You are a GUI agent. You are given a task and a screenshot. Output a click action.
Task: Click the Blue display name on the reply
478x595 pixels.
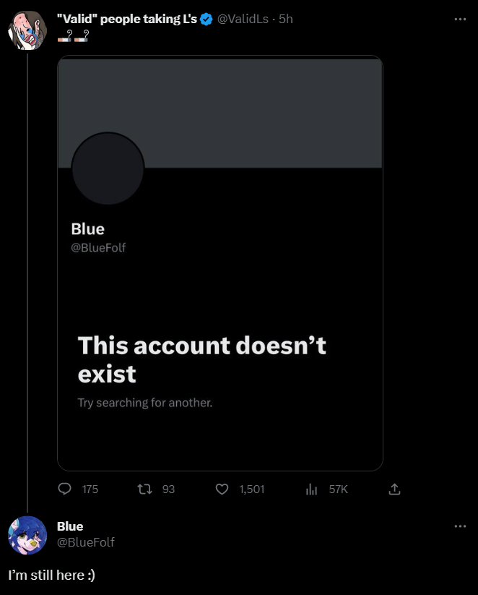tap(70, 526)
